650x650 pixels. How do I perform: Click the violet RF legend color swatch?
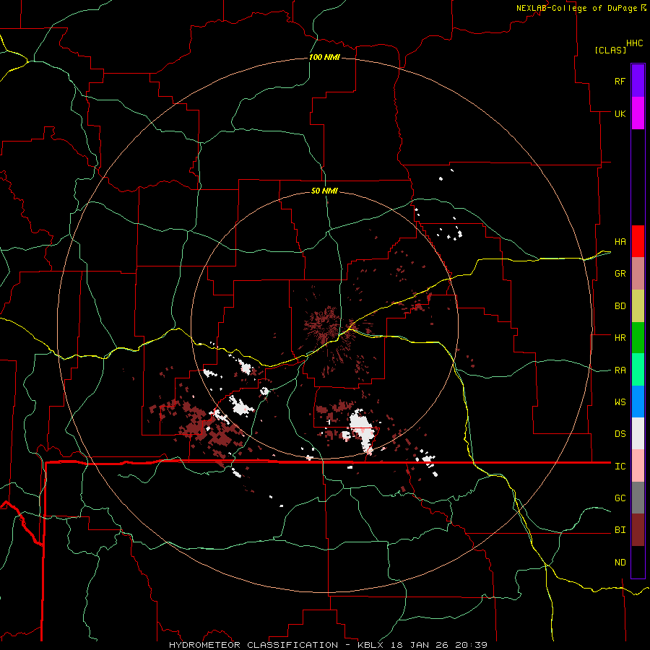click(638, 81)
